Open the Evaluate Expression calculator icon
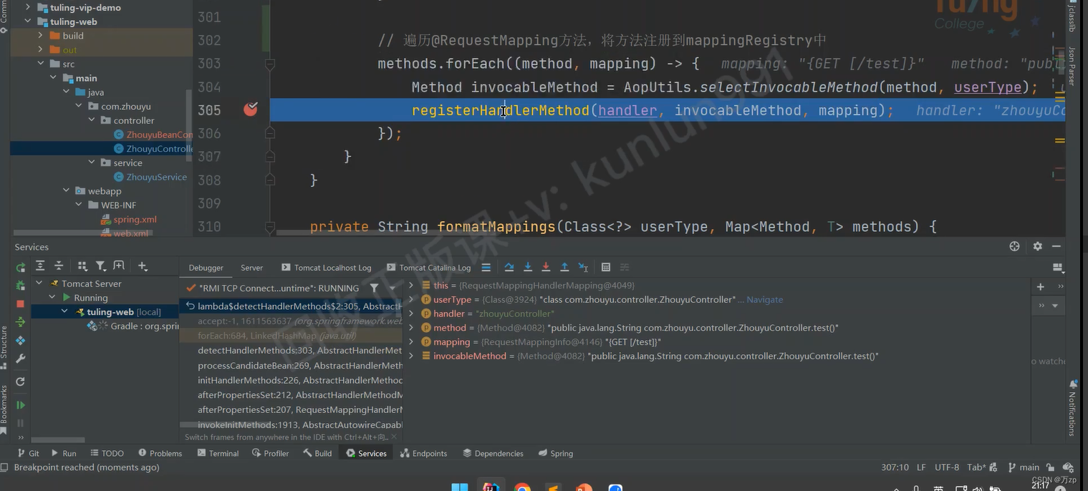1088x491 pixels. (606, 267)
